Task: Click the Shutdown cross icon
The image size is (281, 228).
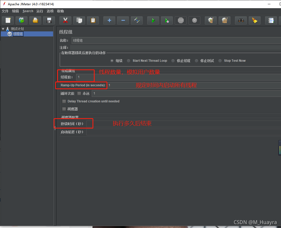Action: 195,20
